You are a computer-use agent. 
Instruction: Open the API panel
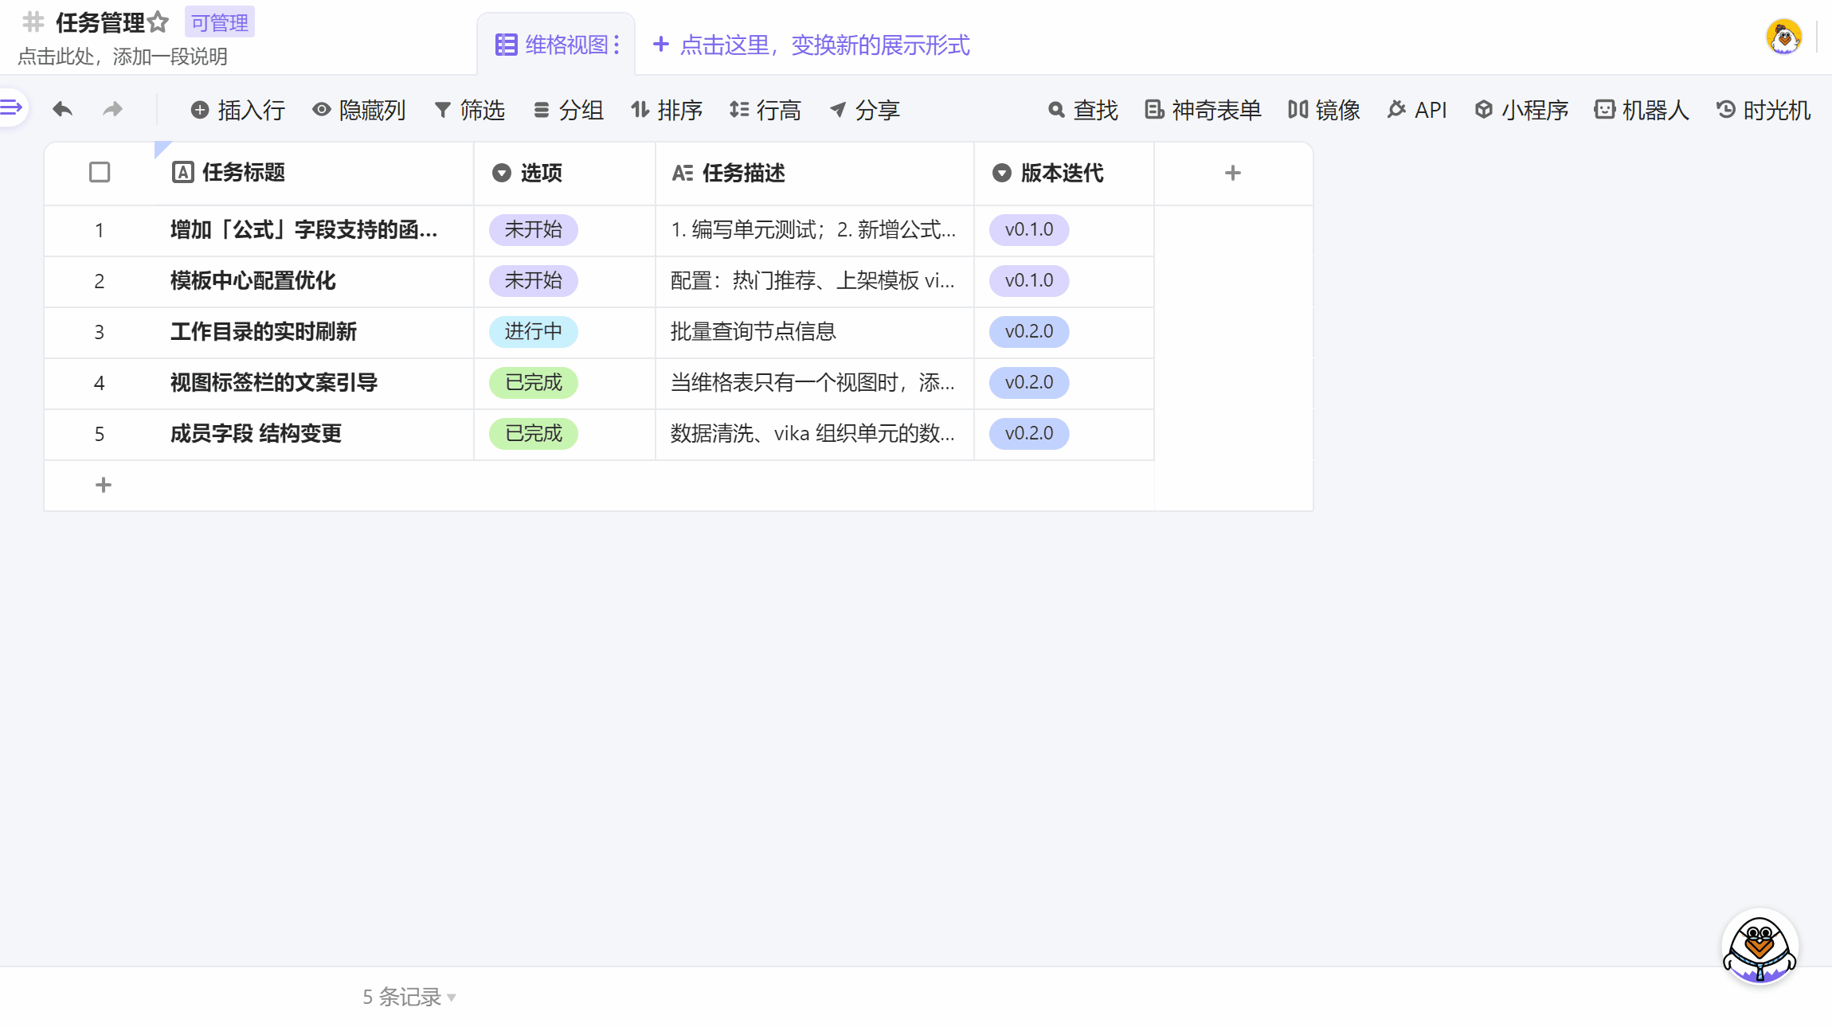(1417, 110)
